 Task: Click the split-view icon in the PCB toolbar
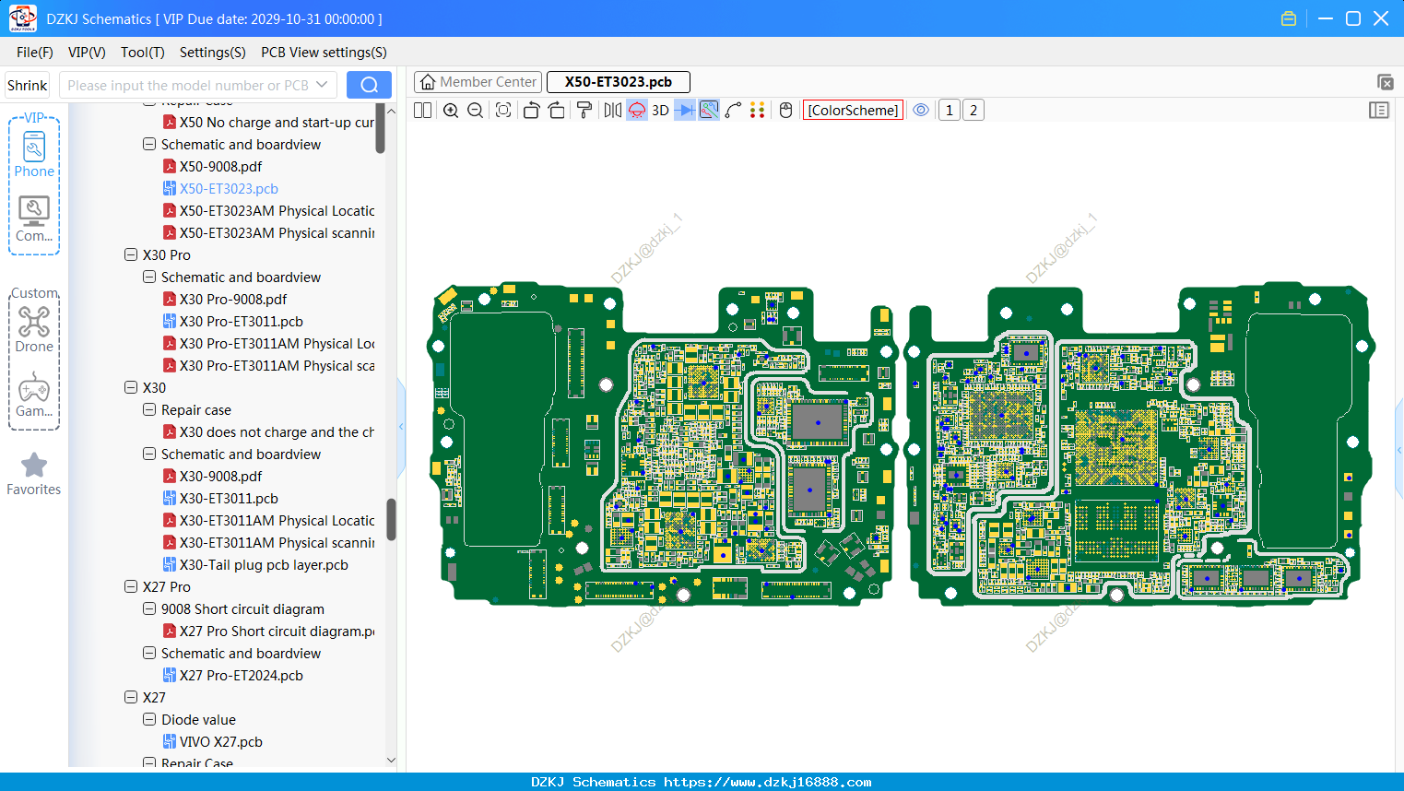click(x=423, y=111)
